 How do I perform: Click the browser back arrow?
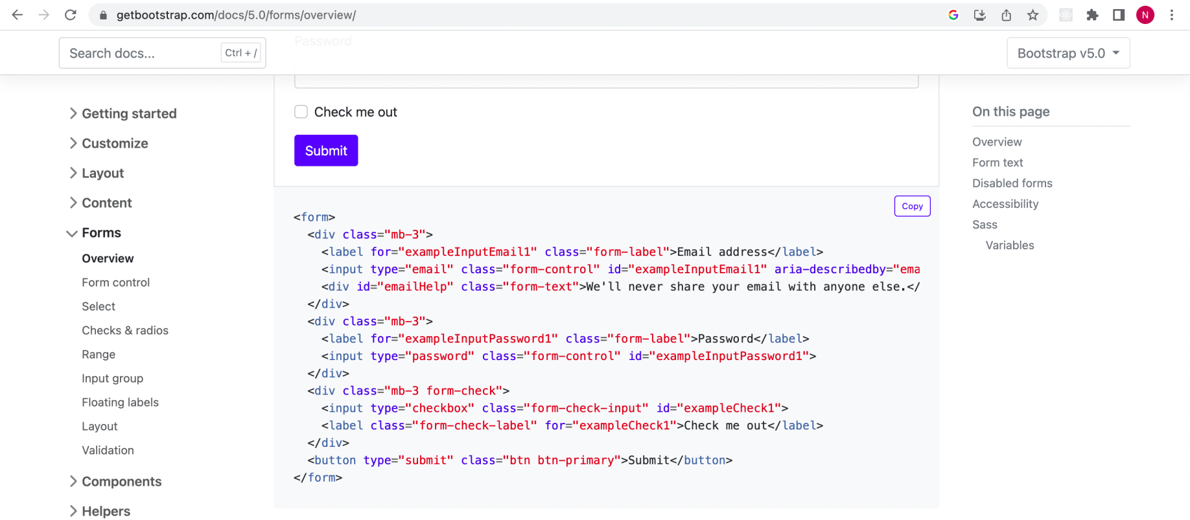[17, 15]
